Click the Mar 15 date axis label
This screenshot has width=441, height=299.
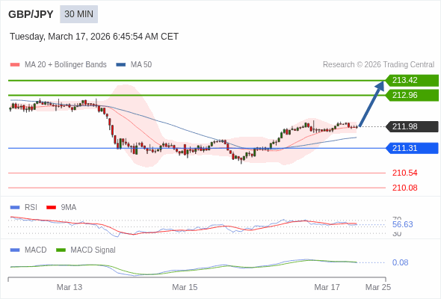pyautogui.click(x=185, y=287)
